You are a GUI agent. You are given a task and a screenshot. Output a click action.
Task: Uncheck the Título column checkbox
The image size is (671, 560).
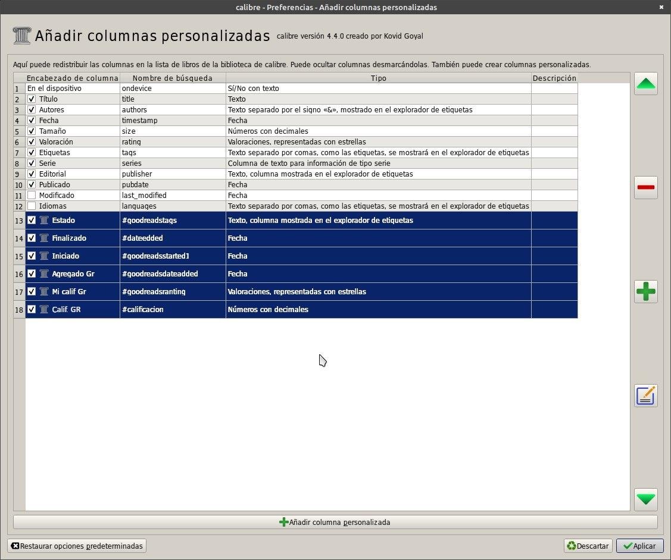click(x=32, y=99)
